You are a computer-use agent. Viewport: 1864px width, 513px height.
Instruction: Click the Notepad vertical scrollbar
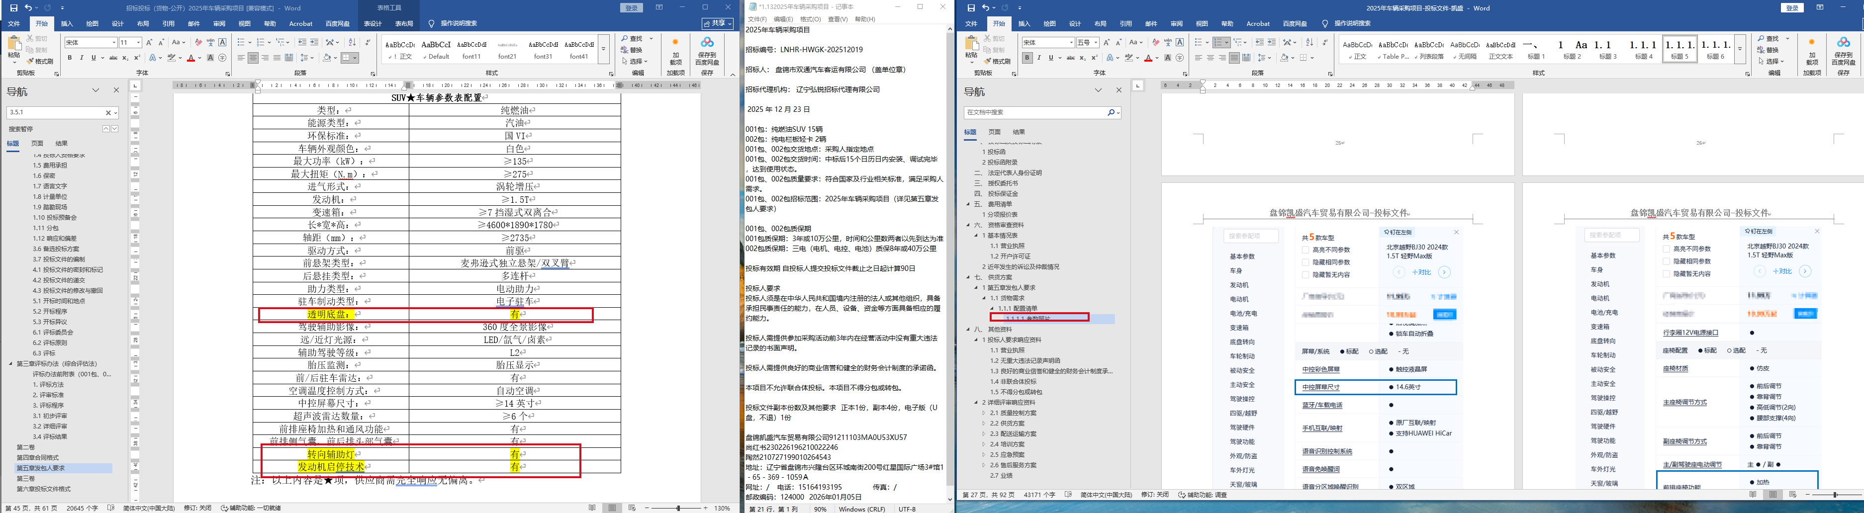949,264
